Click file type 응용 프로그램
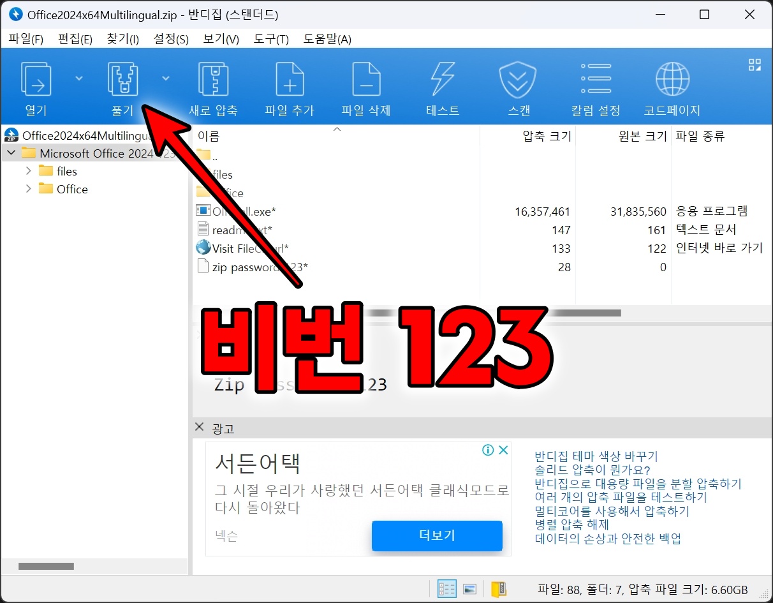This screenshot has height=603, width=773. coord(712,211)
